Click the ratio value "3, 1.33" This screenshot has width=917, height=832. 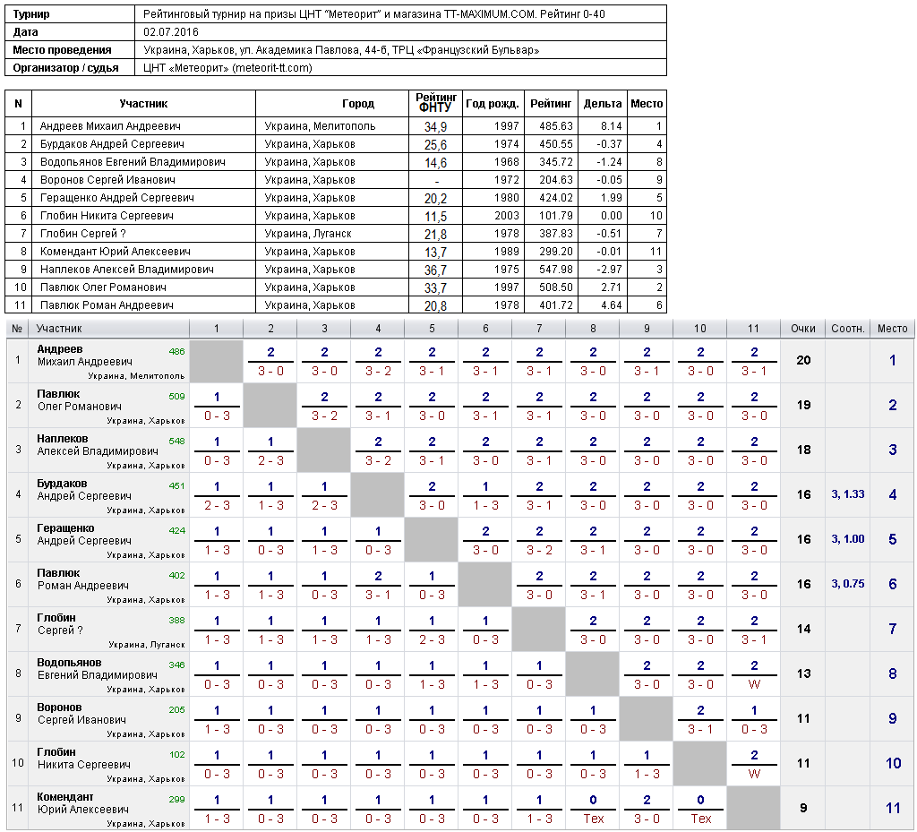[848, 494]
